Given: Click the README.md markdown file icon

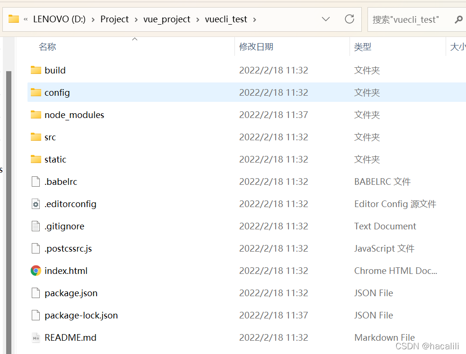Looking at the screenshot, I should (36, 337).
